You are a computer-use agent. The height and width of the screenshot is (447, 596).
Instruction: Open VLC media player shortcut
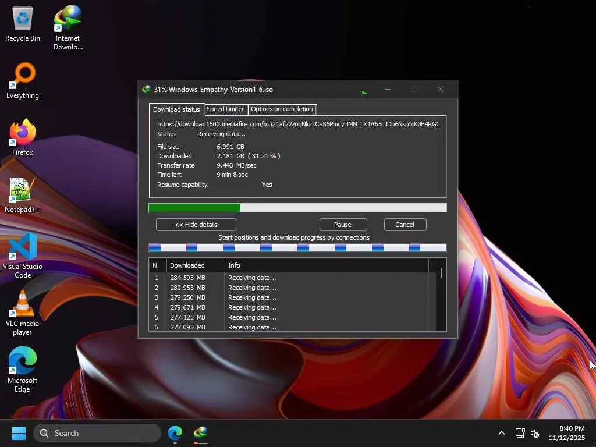point(23,311)
